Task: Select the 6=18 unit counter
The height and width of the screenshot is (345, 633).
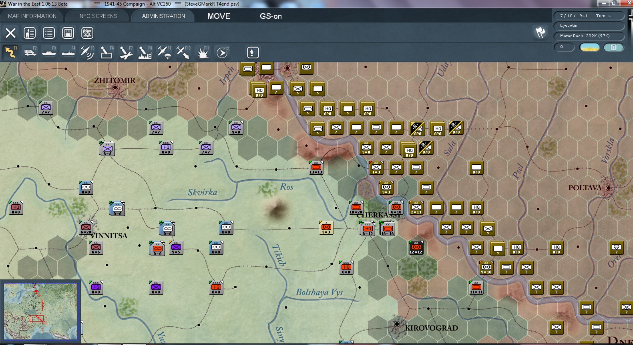Action: click(396, 208)
